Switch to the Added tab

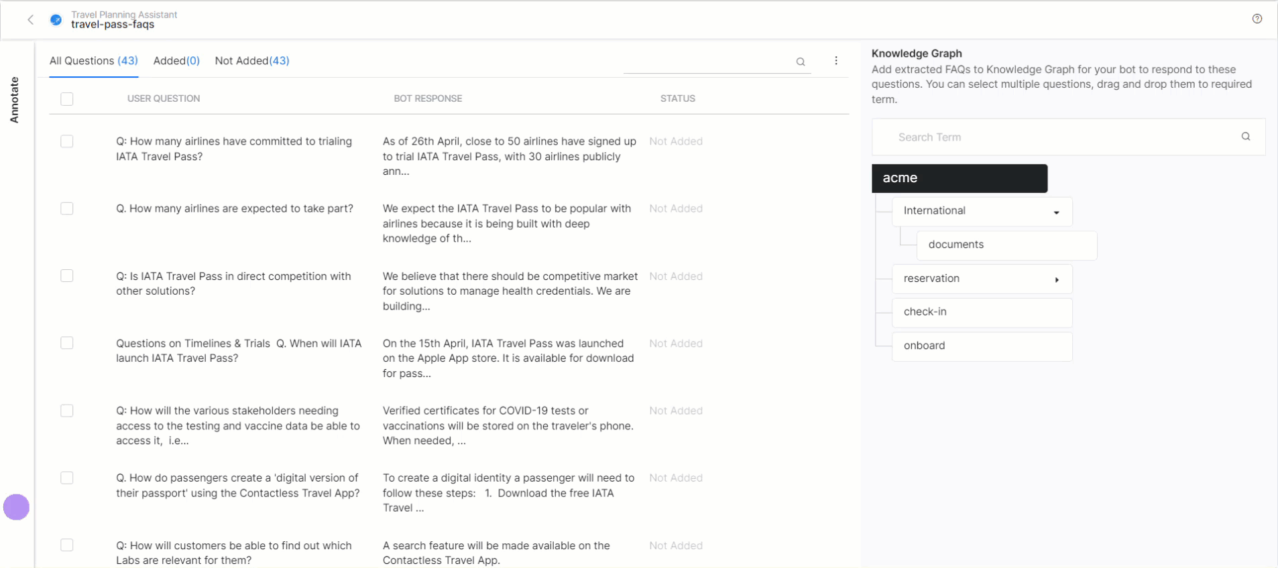[x=176, y=61]
